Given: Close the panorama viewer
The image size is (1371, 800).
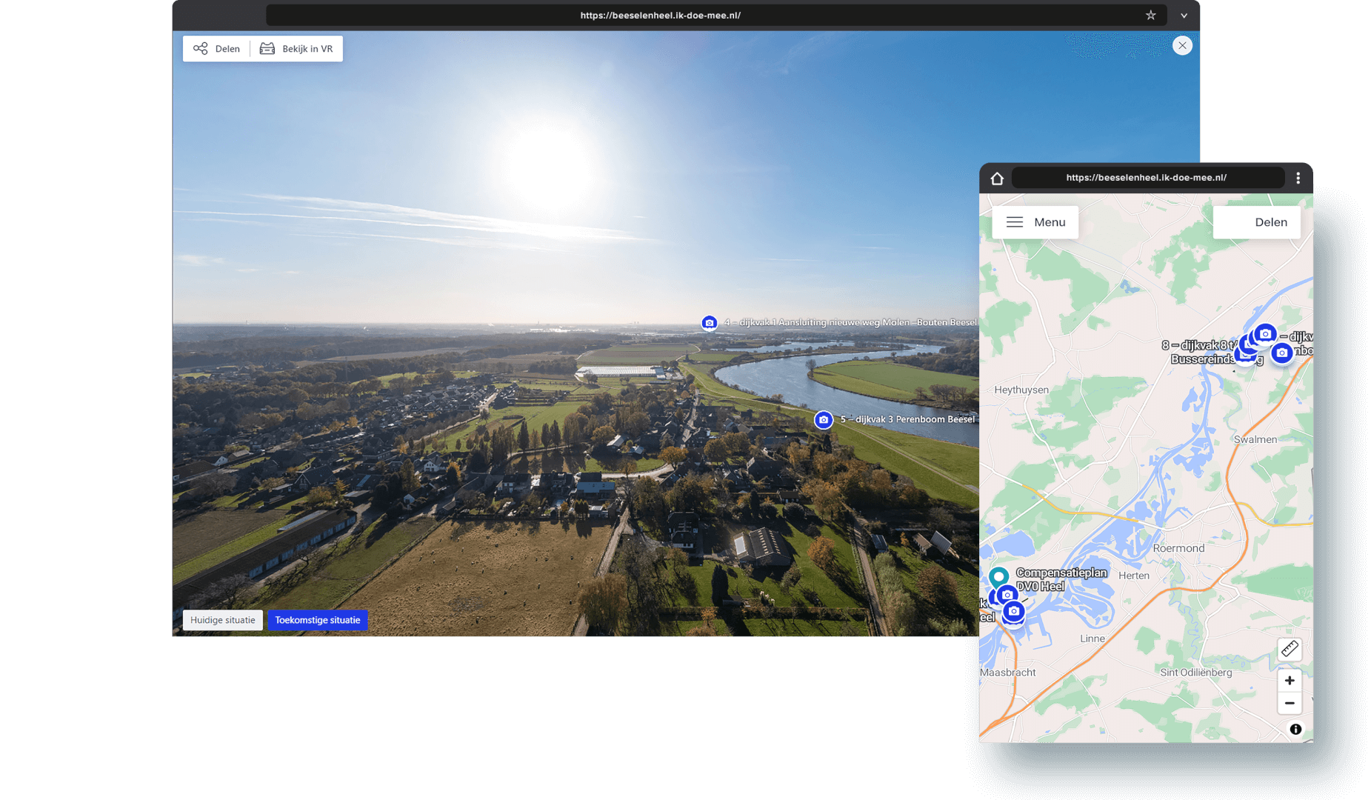Looking at the screenshot, I should coord(1182,46).
